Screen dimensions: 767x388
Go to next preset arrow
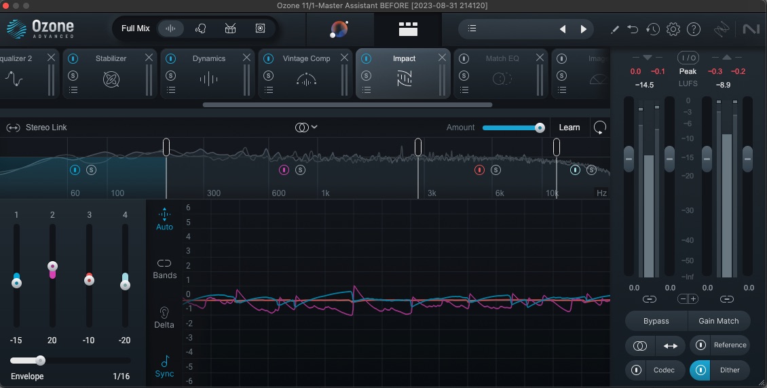click(584, 29)
